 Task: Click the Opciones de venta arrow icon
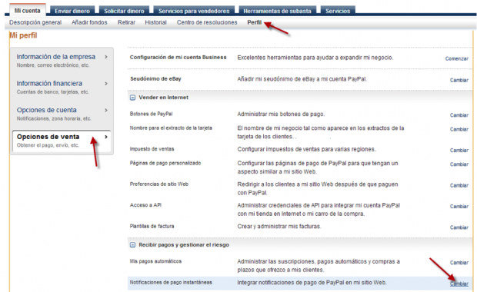pos(106,137)
